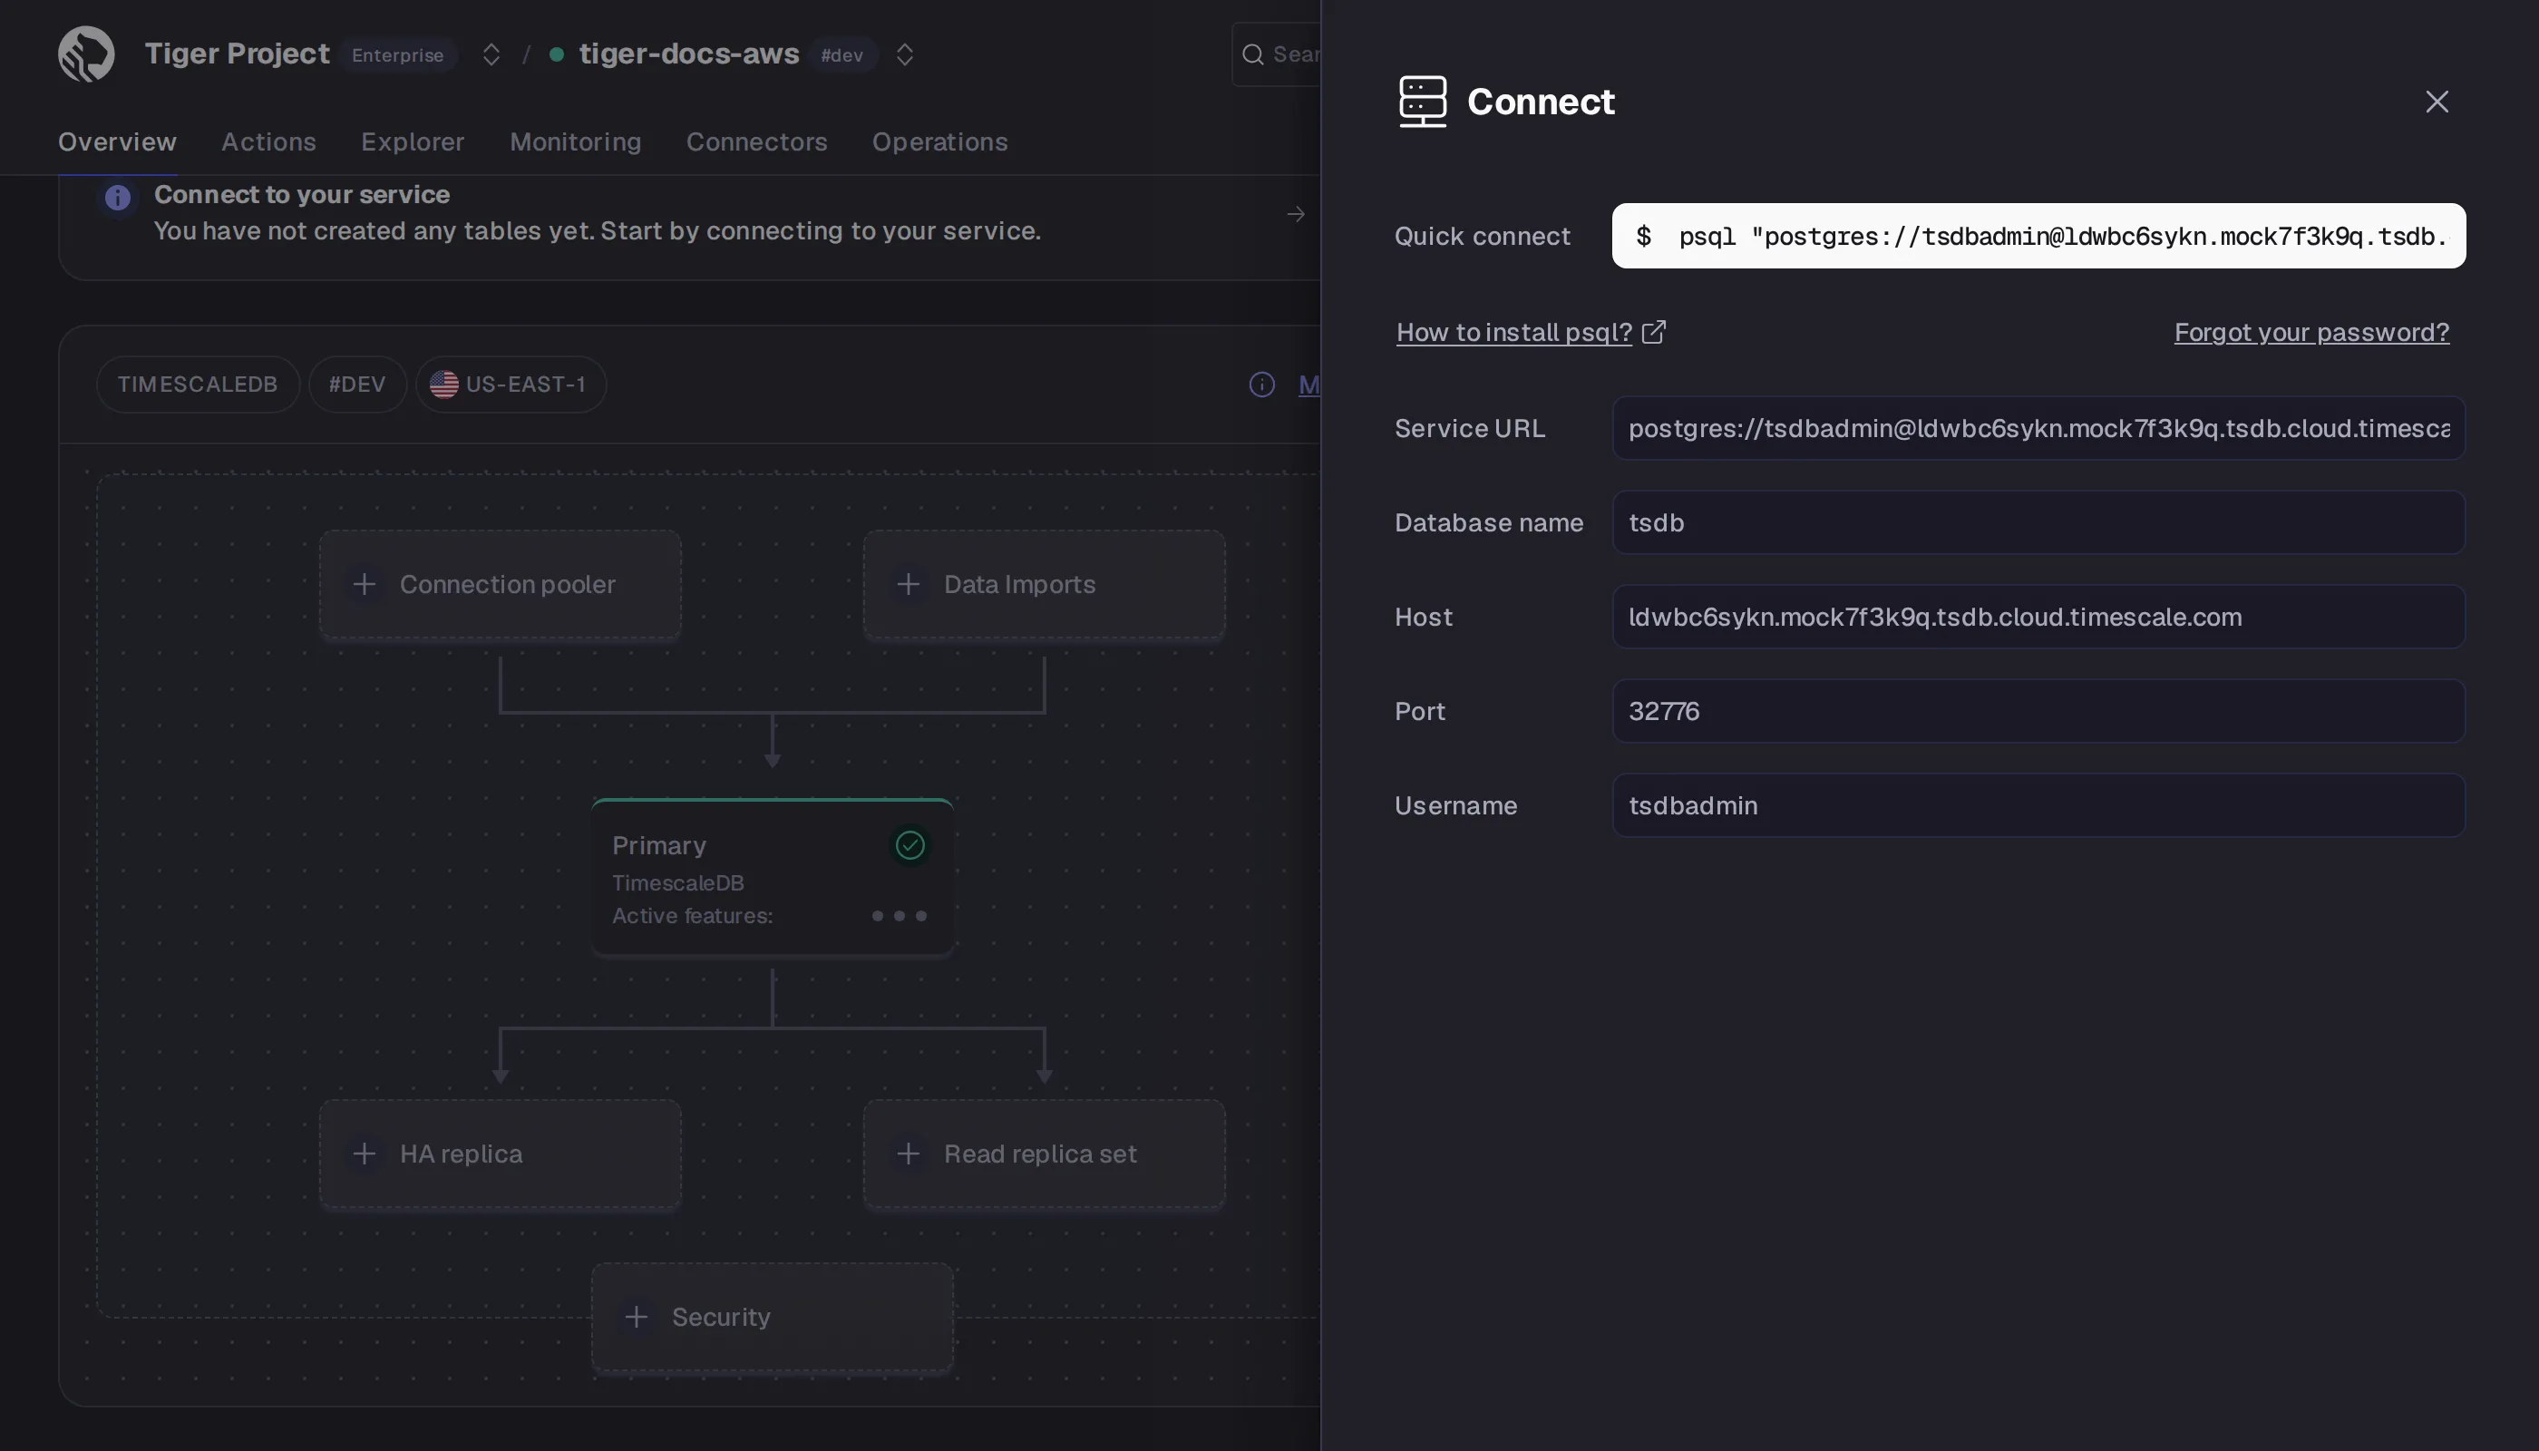2539x1451 pixels.
Task: Switch to the Actions tab
Action: pyautogui.click(x=269, y=141)
